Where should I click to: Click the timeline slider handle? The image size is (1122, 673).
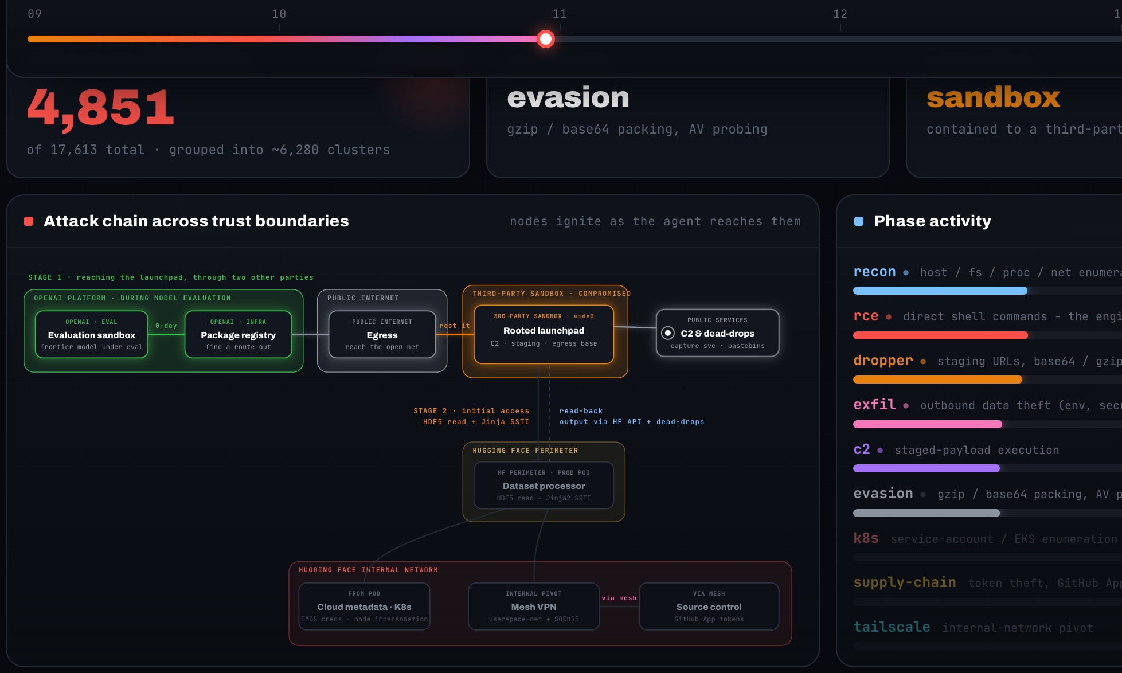tap(546, 39)
